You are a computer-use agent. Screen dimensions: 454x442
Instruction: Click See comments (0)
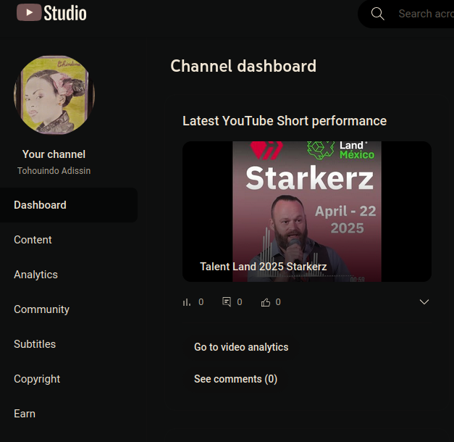[235, 379]
